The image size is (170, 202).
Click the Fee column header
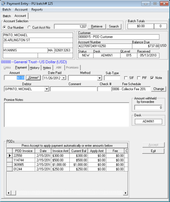(x=115, y=151)
